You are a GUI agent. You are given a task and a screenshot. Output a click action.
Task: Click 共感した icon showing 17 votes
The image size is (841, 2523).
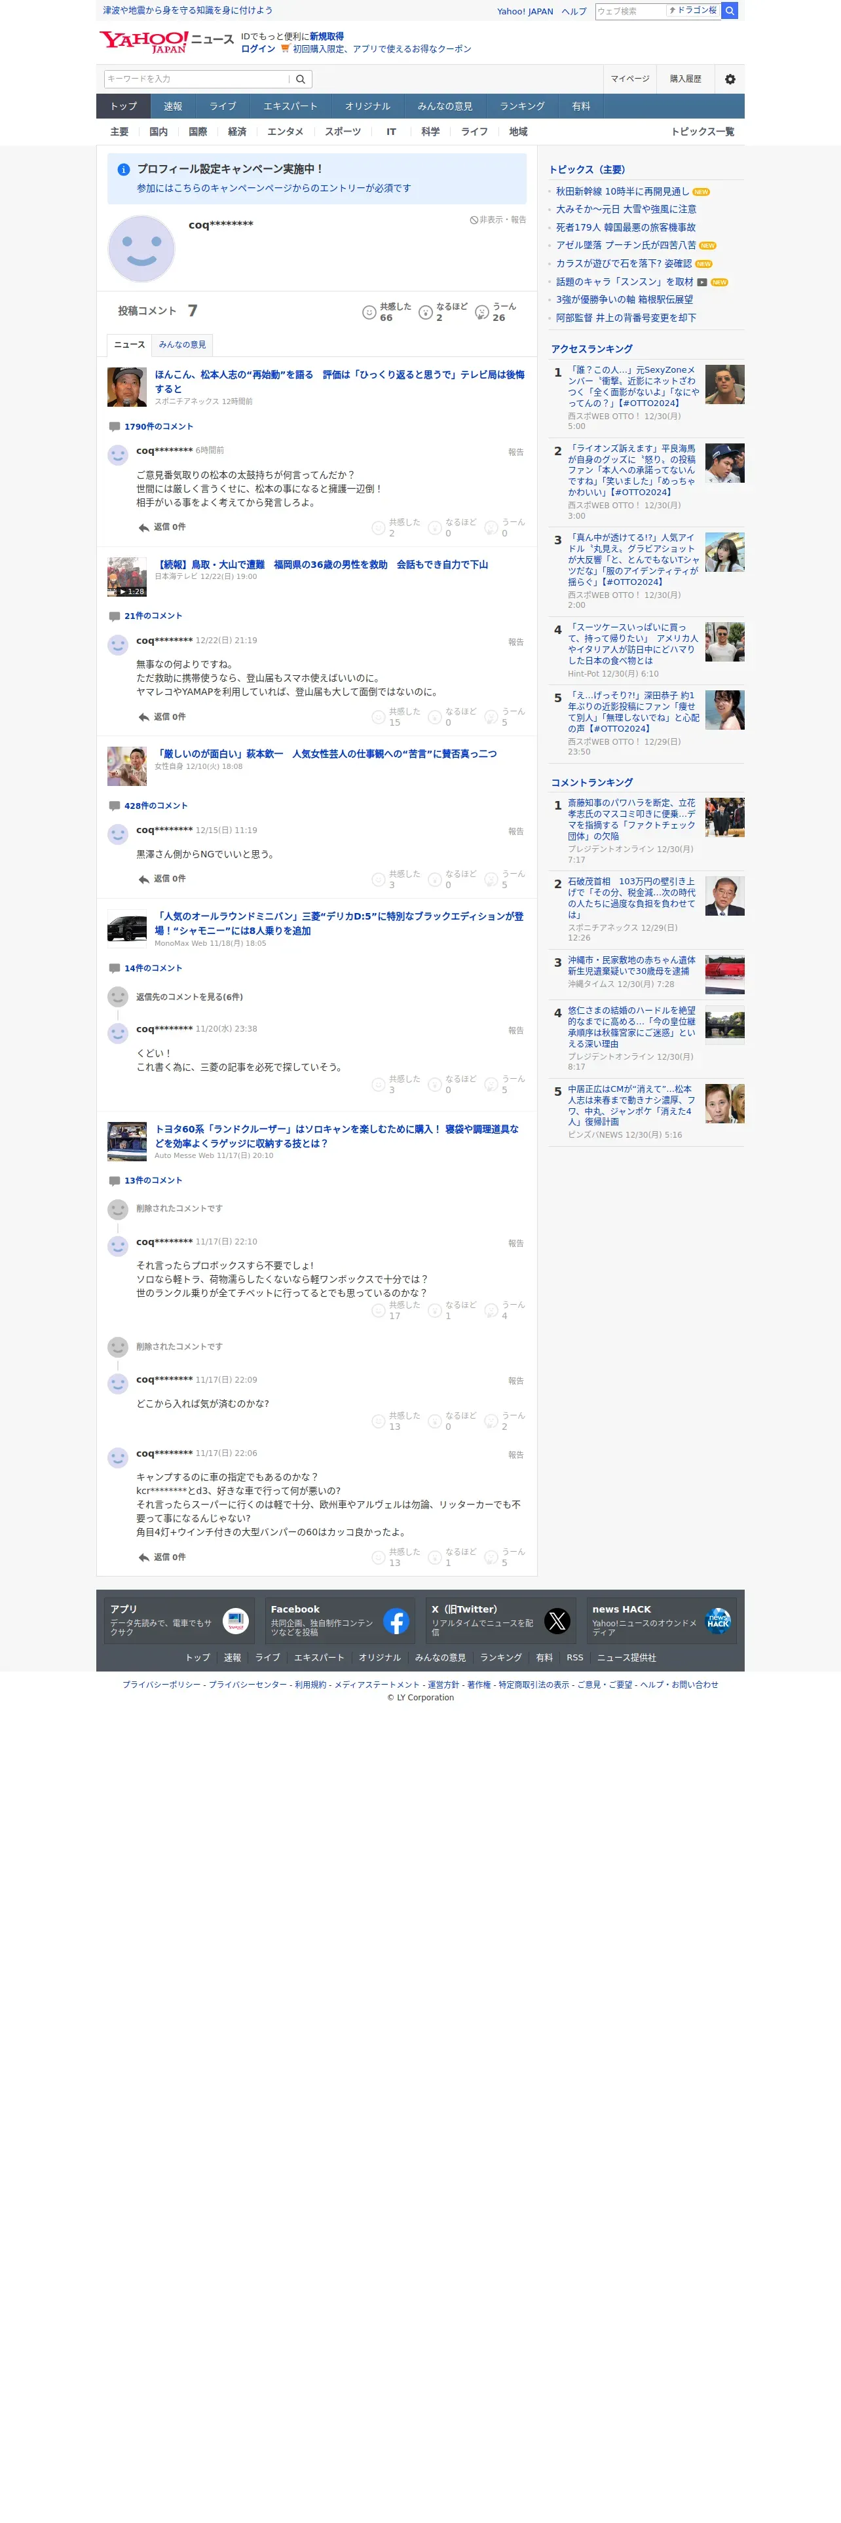[378, 1311]
